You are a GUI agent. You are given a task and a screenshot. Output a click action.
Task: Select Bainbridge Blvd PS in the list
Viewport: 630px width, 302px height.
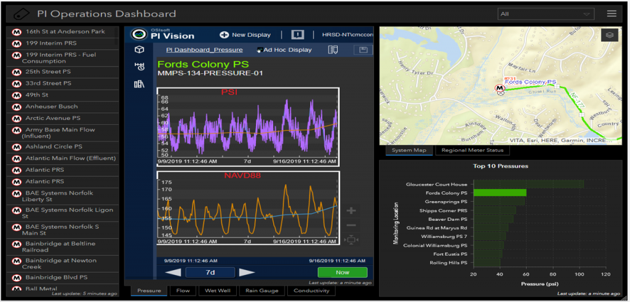tap(62, 277)
